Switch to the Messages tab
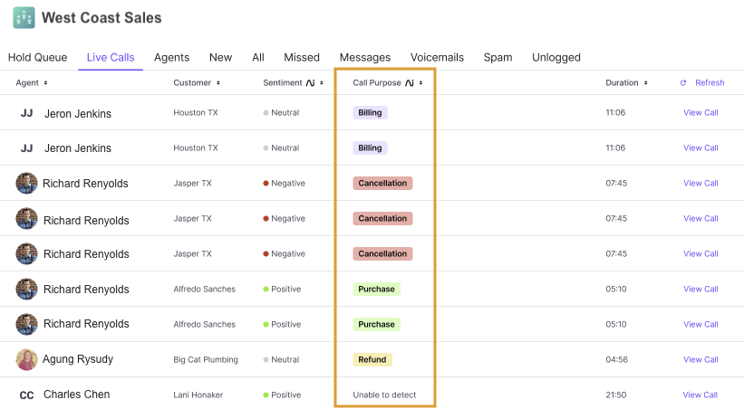 [x=365, y=57]
